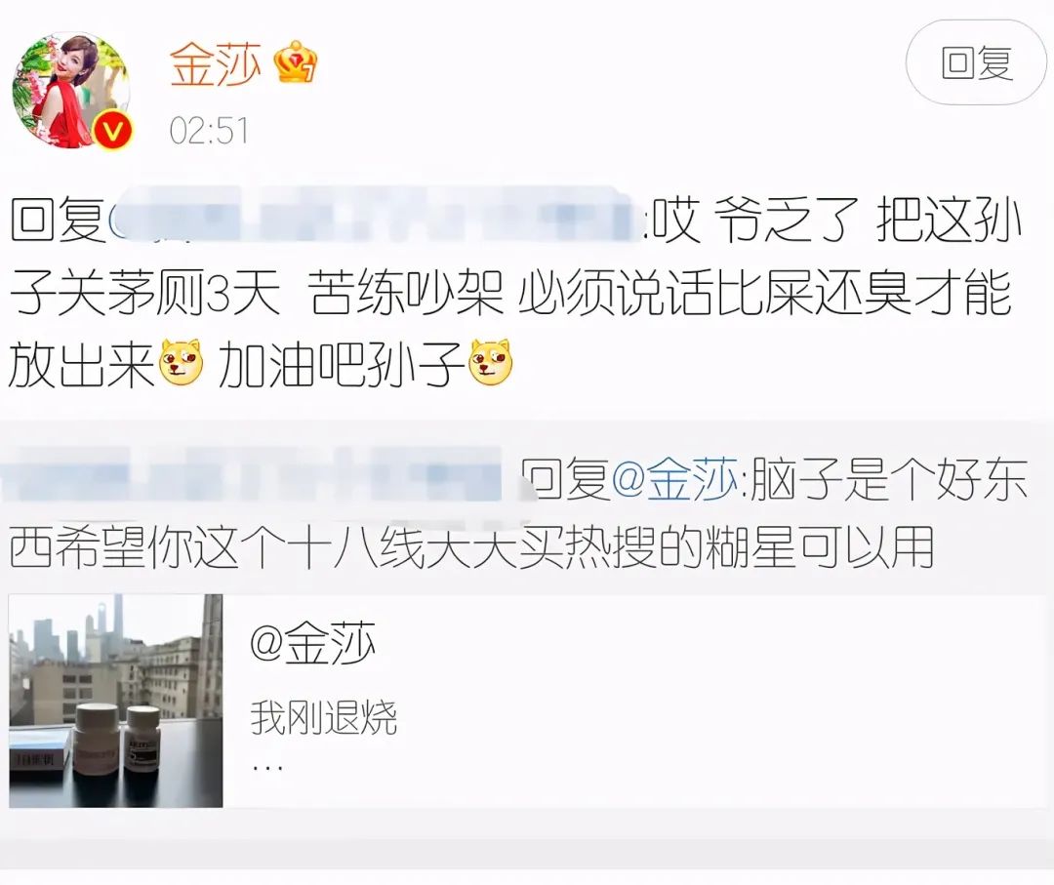
Task: Open the @金莎 quoted post title
Action: click(x=312, y=642)
